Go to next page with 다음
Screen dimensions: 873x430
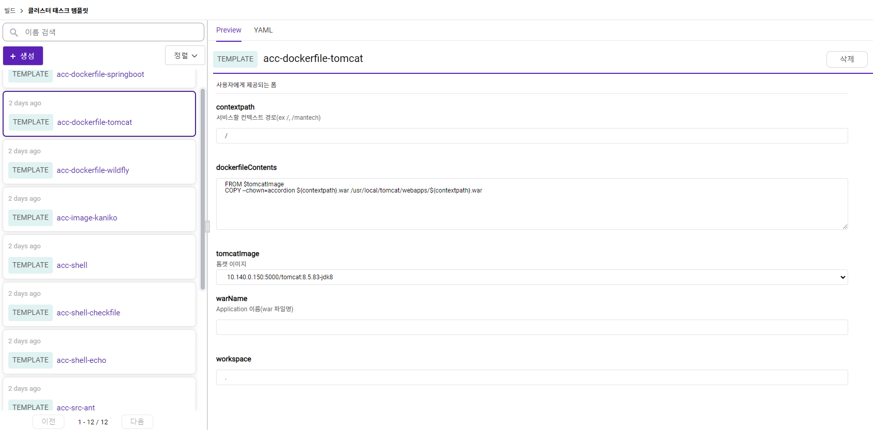click(137, 421)
